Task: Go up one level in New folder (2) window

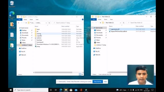Action: 100,23
